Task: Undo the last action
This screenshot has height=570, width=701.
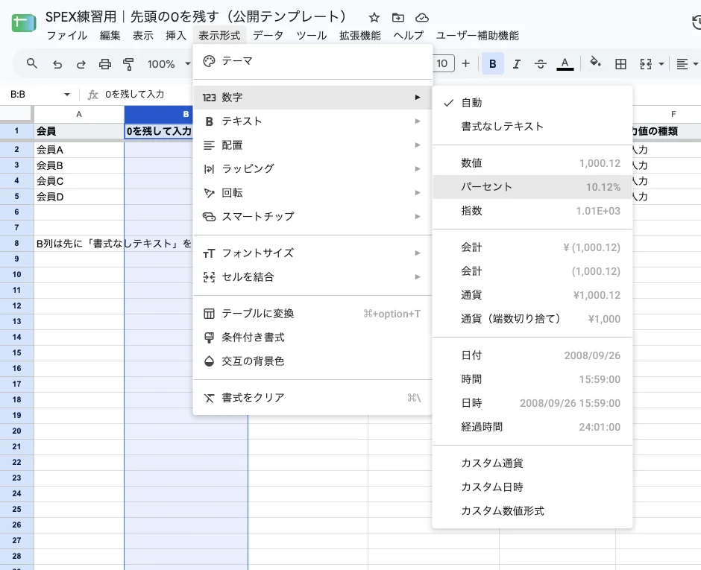Action: point(57,64)
